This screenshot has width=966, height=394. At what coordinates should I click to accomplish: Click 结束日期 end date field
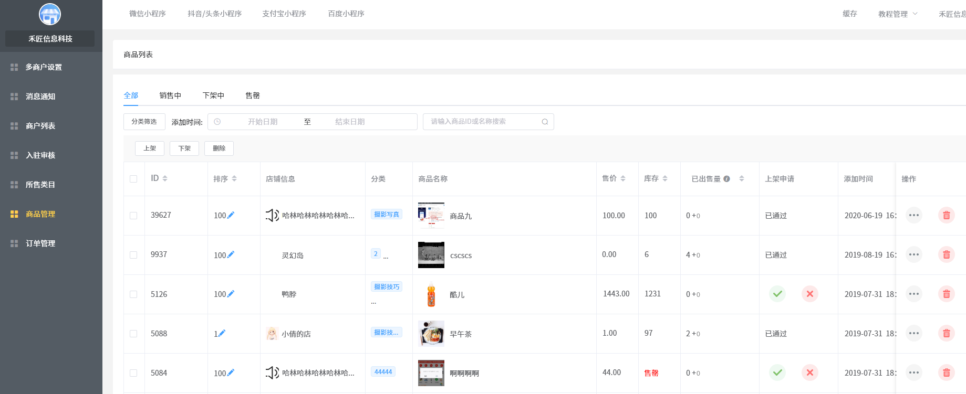pos(350,122)
